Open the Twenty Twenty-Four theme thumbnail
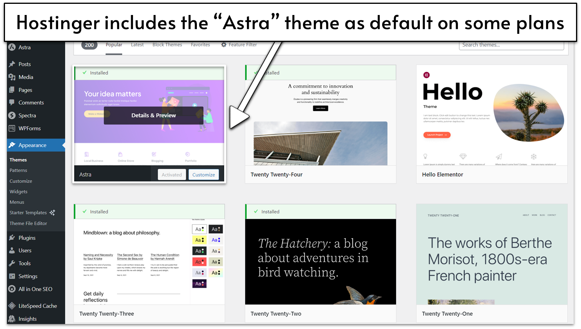581x329 pixels. coord(321,123)
